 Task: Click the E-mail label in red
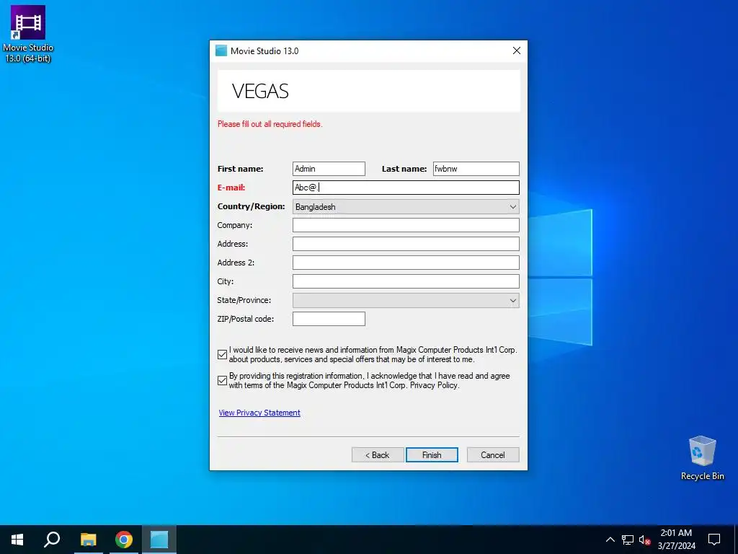point(231,188)
